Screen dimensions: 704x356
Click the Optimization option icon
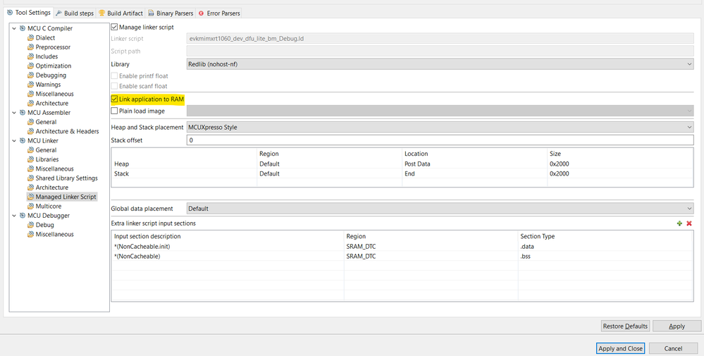pyautogui.click(x=30, y=66)
